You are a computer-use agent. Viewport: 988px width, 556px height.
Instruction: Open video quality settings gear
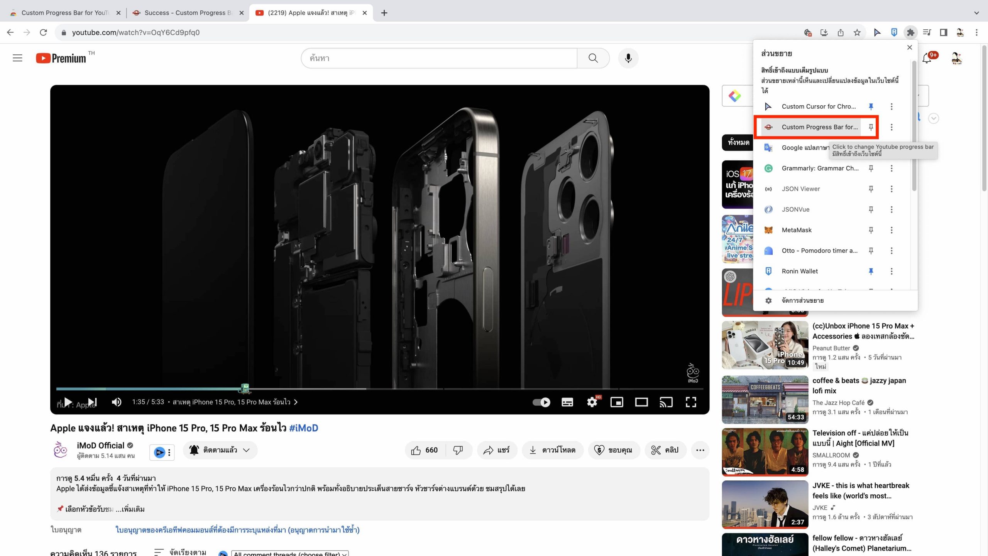tap(592, 402)
